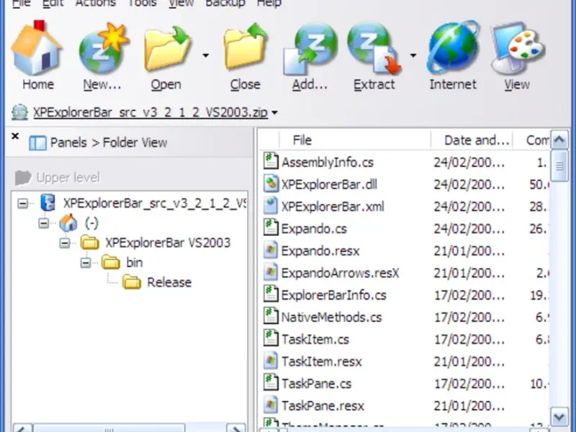Open the Actions menu
576x432 pixels.
pos(96,4)
